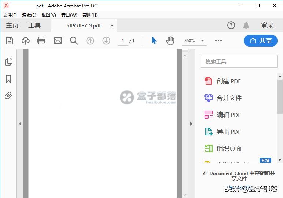View notifications bell icon
283x198 pixels.
tap(246, 25)
